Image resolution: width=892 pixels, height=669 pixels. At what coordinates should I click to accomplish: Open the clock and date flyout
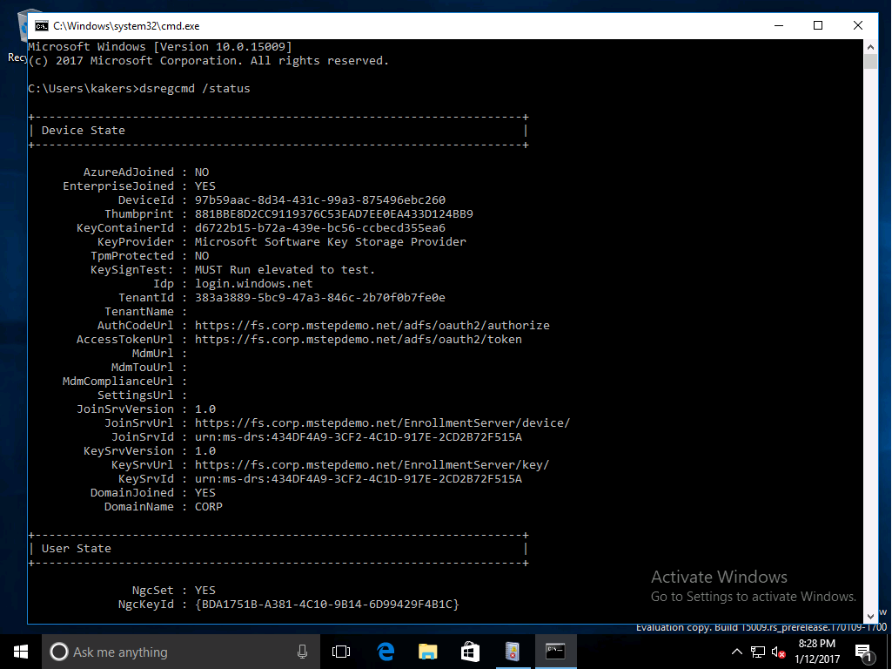click(818, 652)
